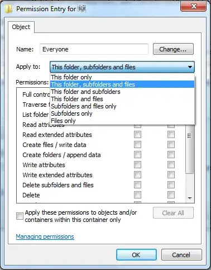Choose 'Files only' option

[x=122, y=121]
